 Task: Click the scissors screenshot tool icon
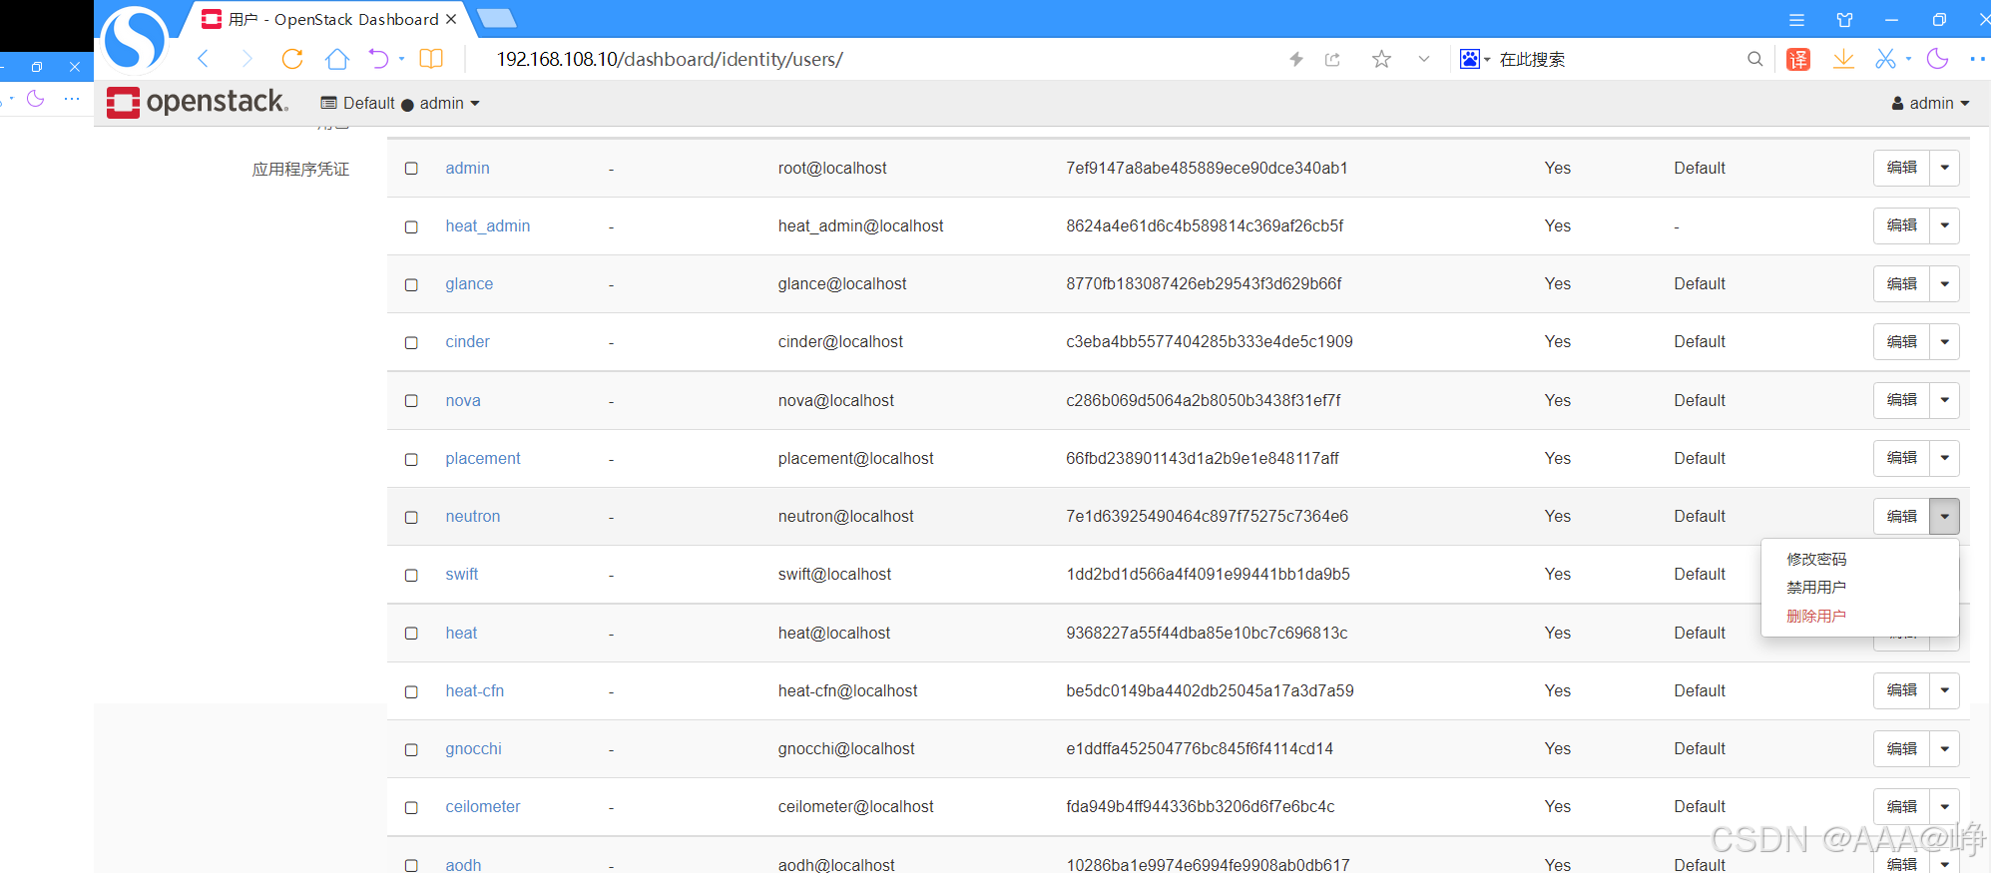point(1885,59)
